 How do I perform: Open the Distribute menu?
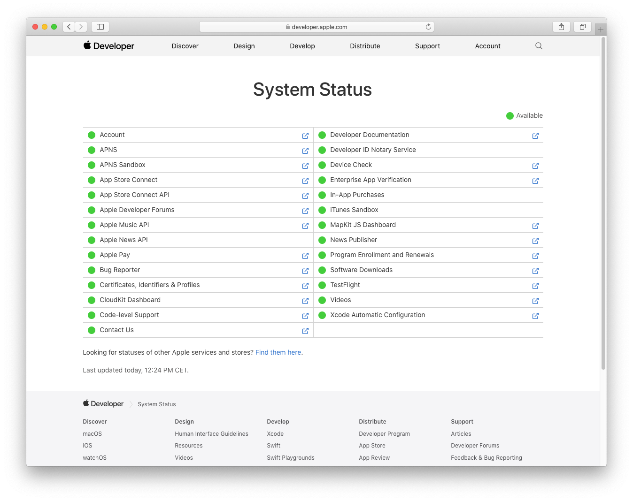(365, 46)
